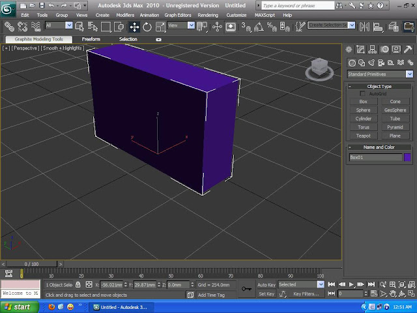The image size is (417, 313).
Task: Click the Pyramid primitive button
Action: [x=395, y=127]
